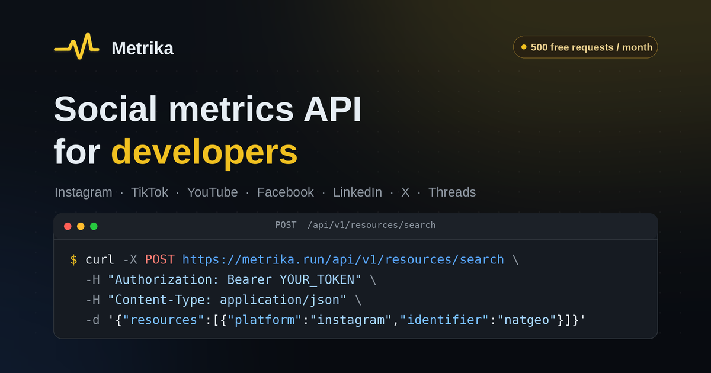
Task: Select the Instagram platform label
Action: [x=83, y=192]
